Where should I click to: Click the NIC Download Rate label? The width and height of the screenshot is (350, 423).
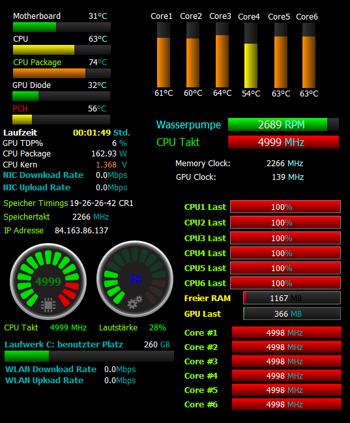click(x=43, y=175)
